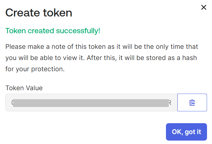212x144 pixels.
Task: Click the blue-outlined copy button
Action: [x=192, y=102]
